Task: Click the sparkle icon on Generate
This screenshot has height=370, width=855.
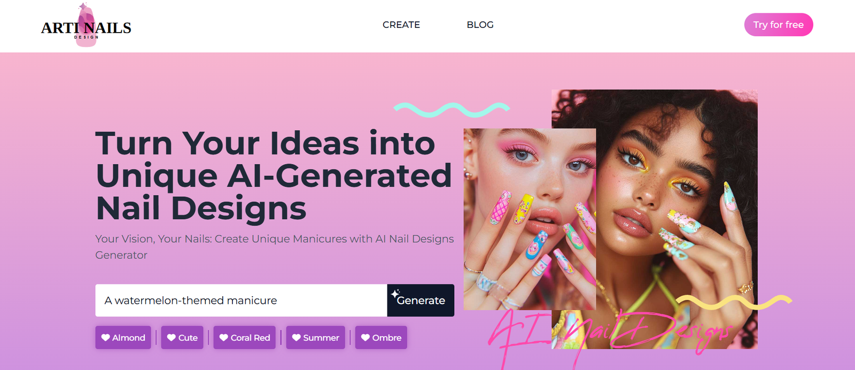Action: (x=395, y=294)
